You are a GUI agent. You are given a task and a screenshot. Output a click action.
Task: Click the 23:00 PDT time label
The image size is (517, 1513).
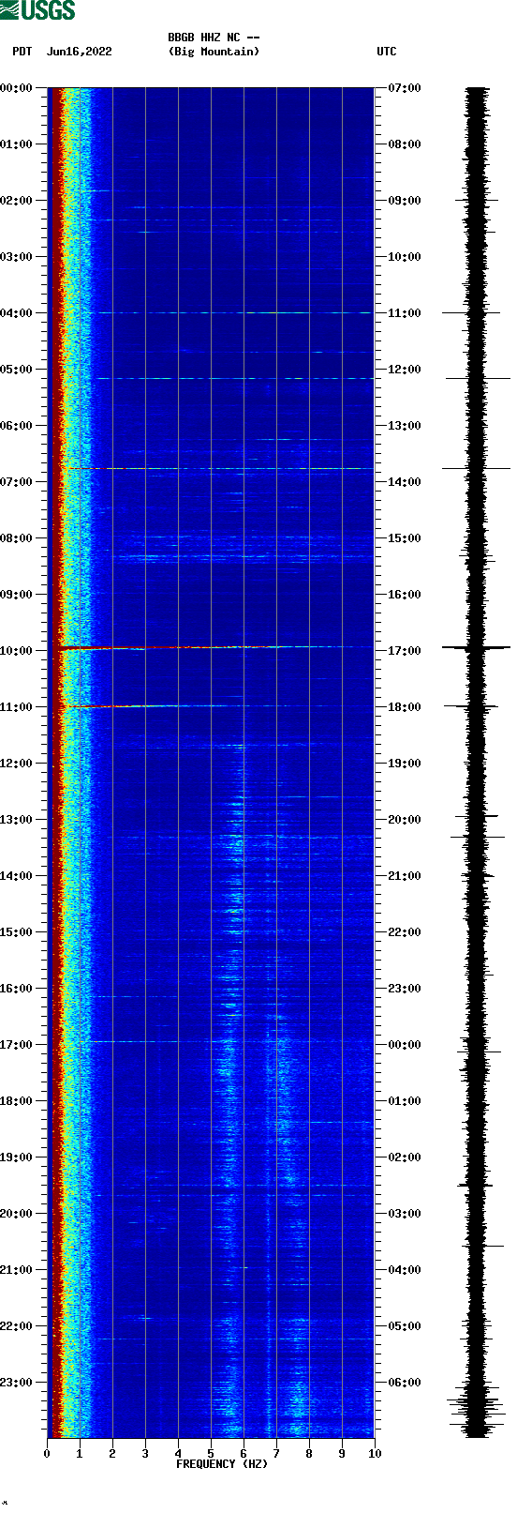pos(16,1383)
